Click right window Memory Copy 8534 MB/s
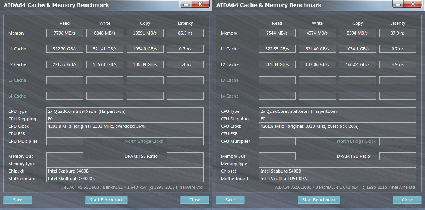This screenshot has height=210, width=425. click(358, 33)
